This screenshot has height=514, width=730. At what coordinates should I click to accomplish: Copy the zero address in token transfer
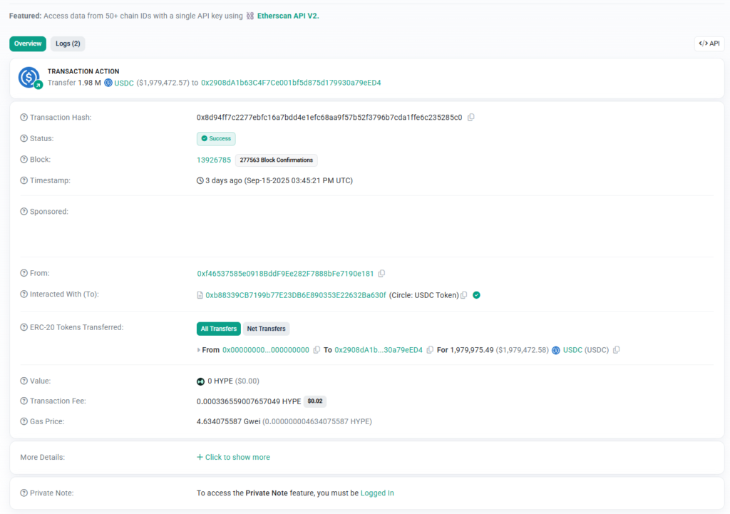pos(316,350)
